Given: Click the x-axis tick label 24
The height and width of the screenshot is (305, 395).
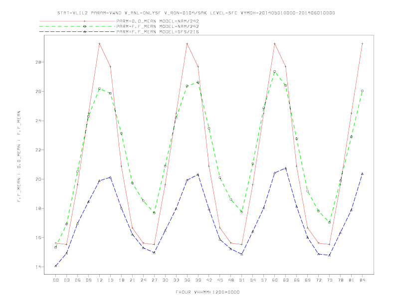Looking at the screenshot, I should [x=143, y=280].
